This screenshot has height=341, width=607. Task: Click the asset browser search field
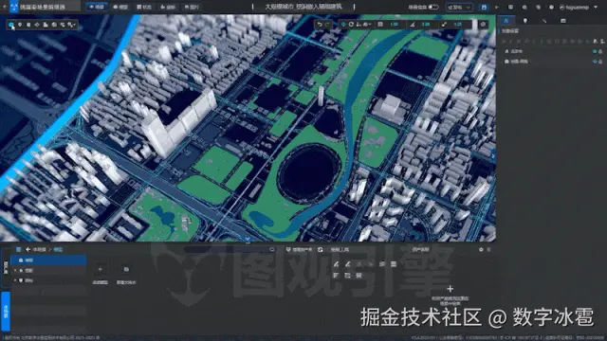click(229, 250)
